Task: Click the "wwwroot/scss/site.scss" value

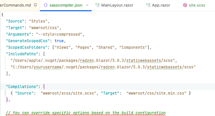Action: click(x=68, y=93)
